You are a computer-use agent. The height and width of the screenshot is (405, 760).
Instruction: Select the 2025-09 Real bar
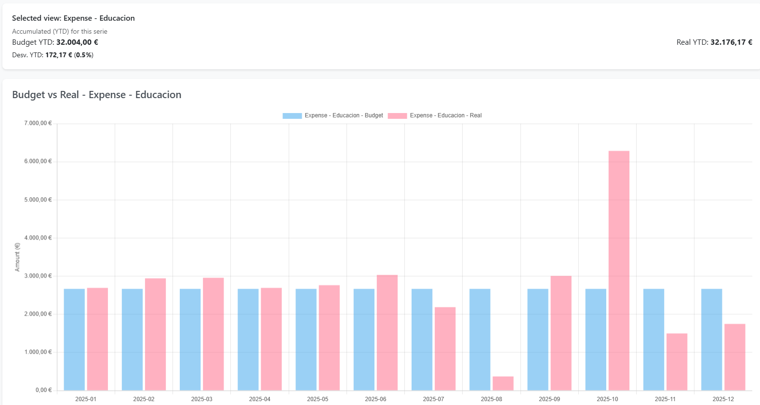[561, 333]
